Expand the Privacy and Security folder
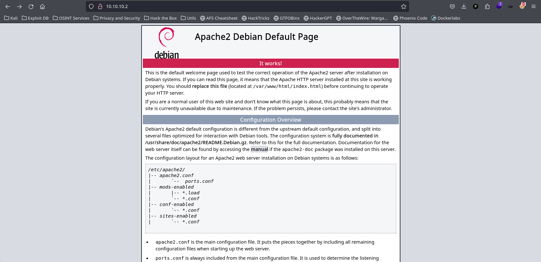The image size is (541, 262). (x=117, y=18)
